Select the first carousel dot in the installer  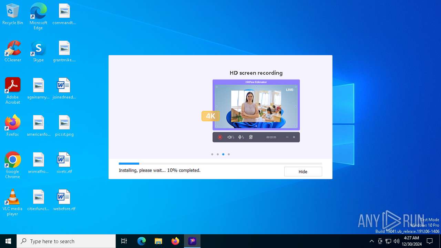(x=212, y=154)
